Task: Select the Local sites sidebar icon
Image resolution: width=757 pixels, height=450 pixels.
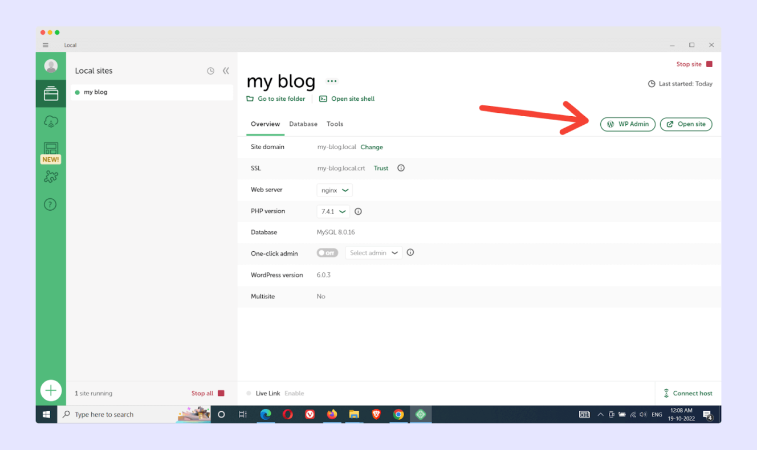Action: pos(51,93)
